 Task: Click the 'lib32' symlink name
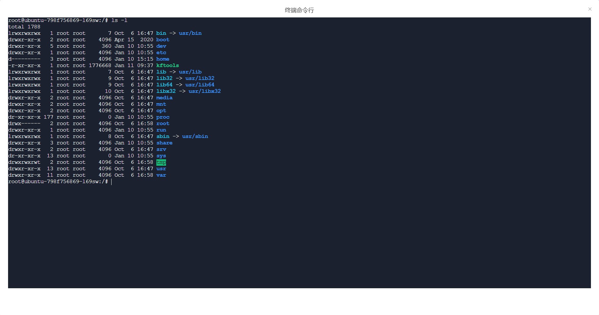coord(164,78)
